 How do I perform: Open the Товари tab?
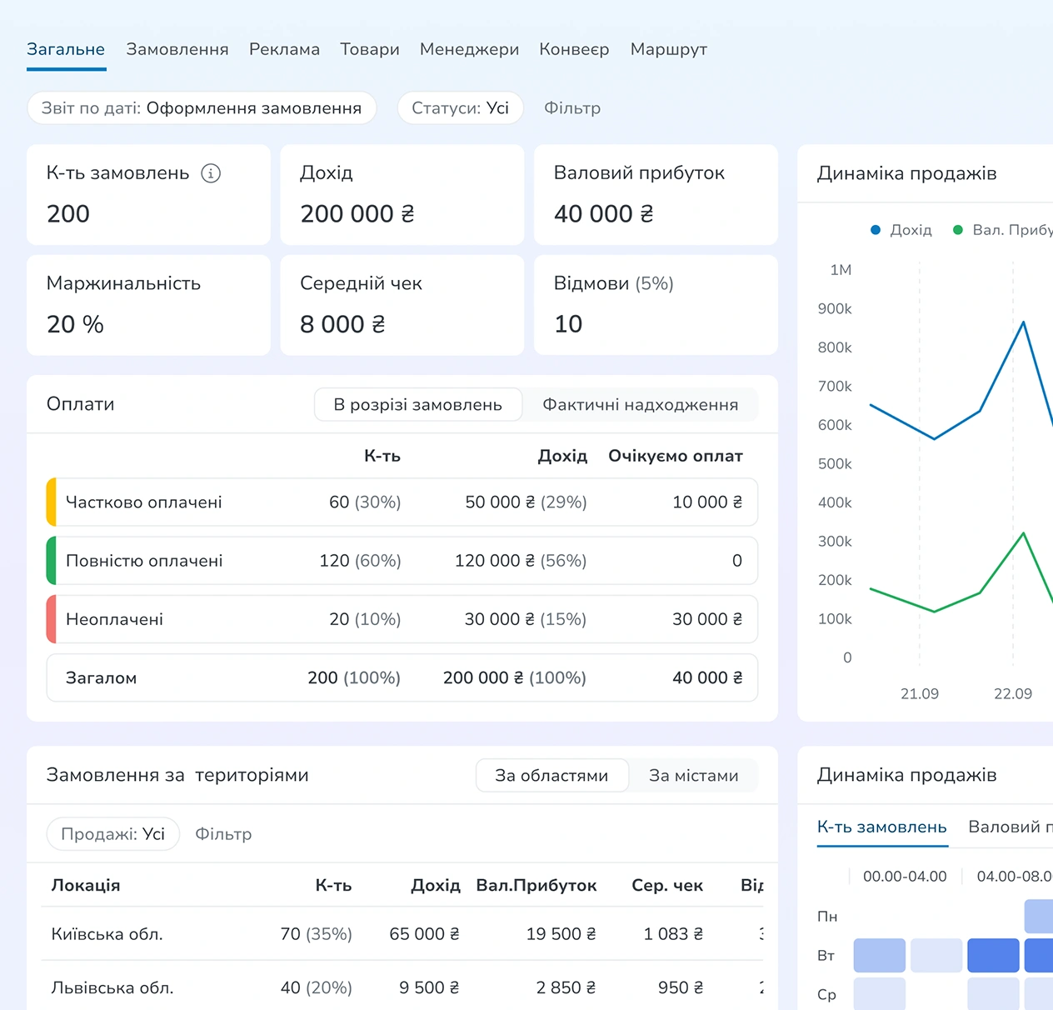point(370,49)
